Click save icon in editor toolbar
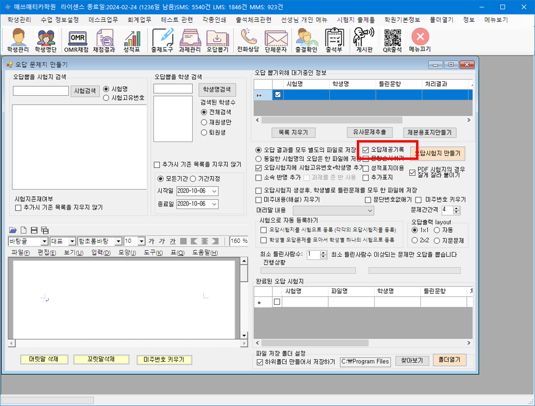Viewport: 535px width, 406px height. (34, 230)
